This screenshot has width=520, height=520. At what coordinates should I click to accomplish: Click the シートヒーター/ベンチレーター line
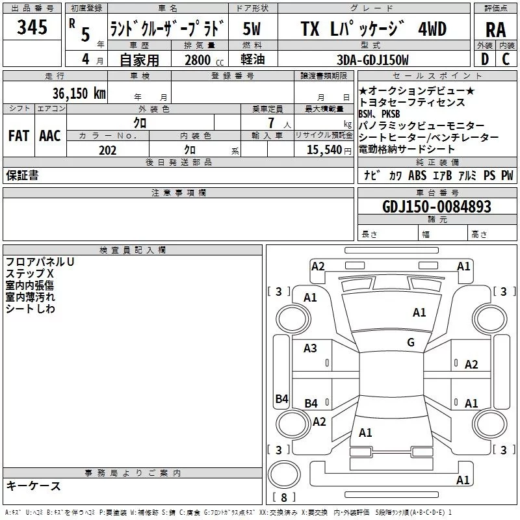click(x=429, y=137)
